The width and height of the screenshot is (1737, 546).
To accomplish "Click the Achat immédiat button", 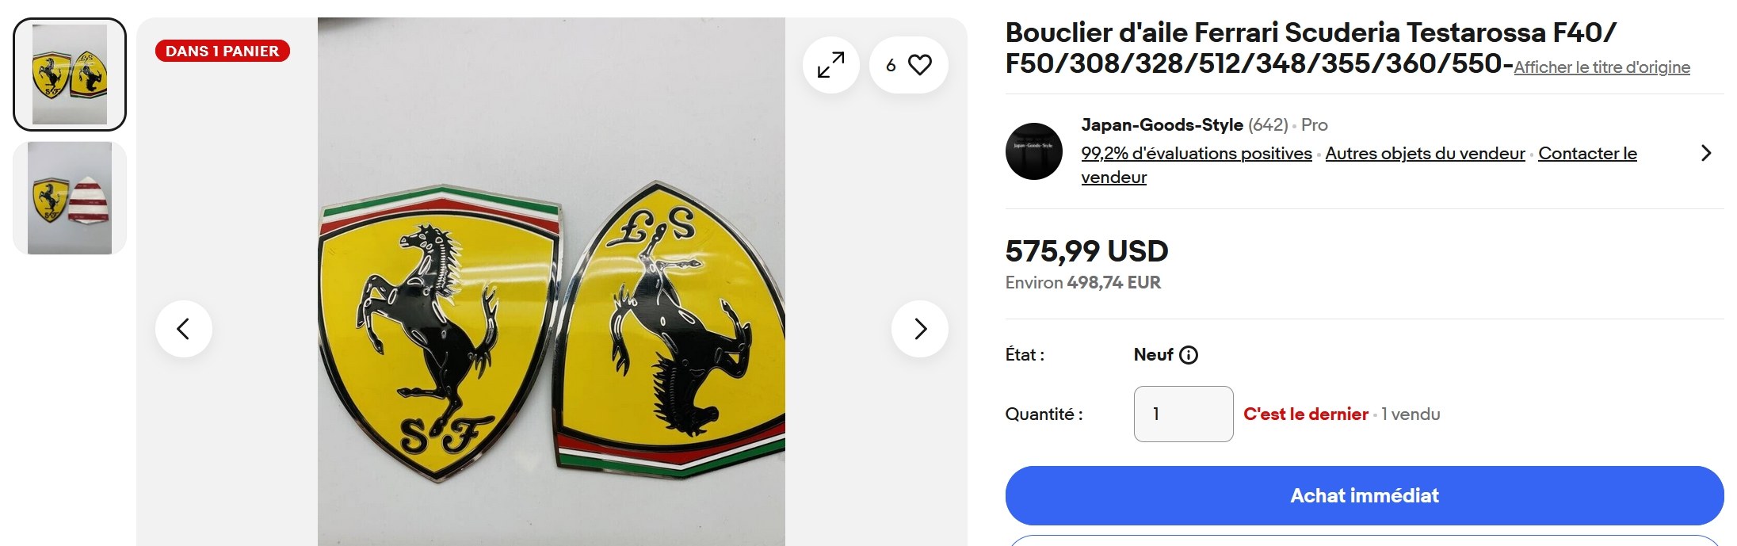I will coord(1365,496).
